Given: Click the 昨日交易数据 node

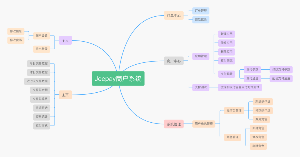Looking at the screenshot, I should click(39, 72).
